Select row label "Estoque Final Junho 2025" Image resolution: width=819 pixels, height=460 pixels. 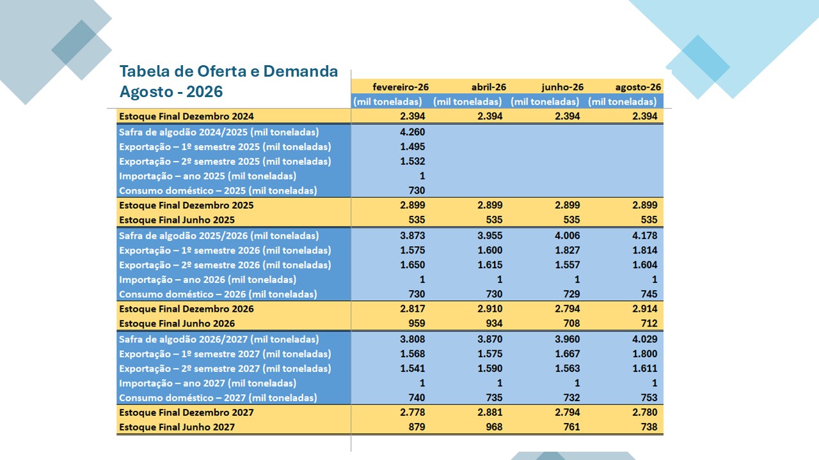(x=177, y=220)
